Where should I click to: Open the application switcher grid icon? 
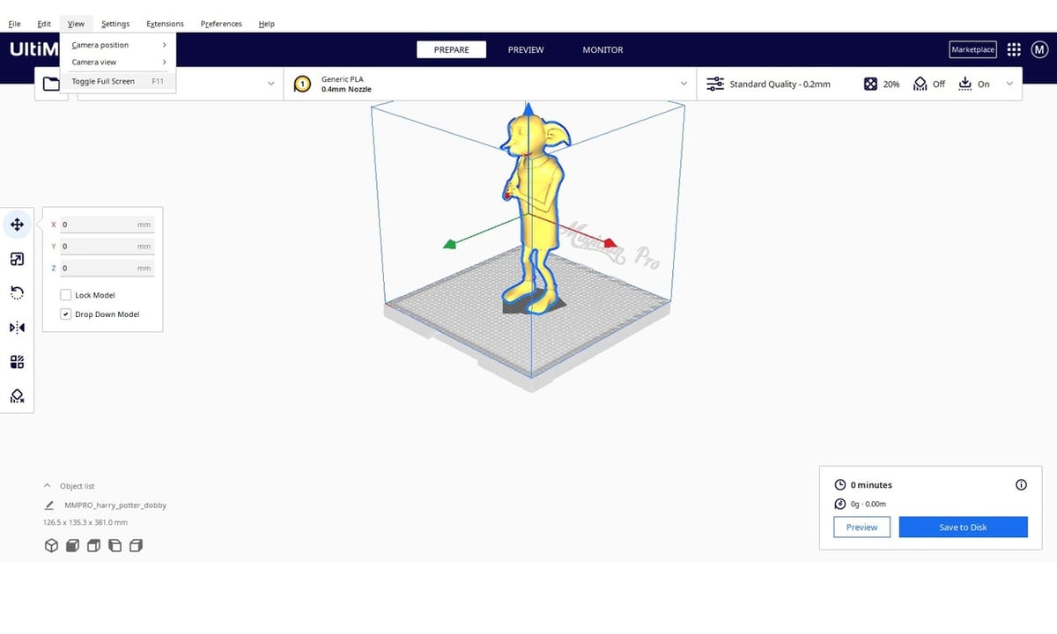[1014, 49]
